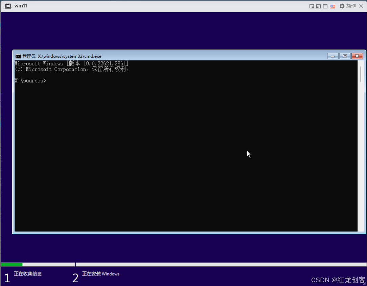Click the text "Microsoft Windows [版本 10.0.22621.2861]"

click(71, 63)
